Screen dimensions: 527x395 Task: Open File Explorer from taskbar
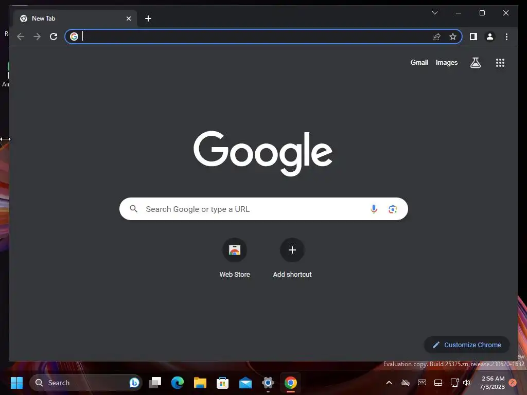200,383
